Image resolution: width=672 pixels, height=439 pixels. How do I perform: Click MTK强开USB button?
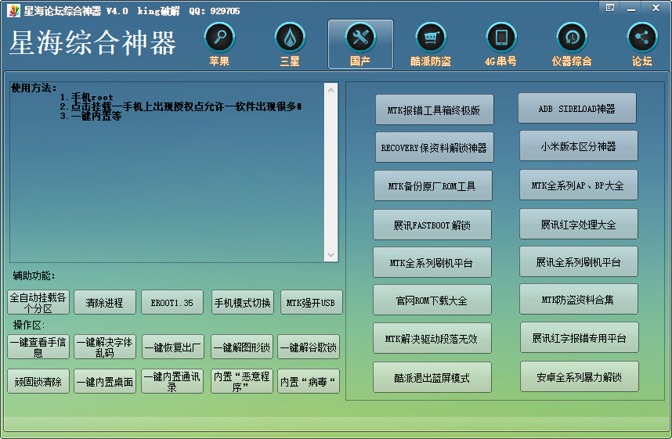point(311,302)
